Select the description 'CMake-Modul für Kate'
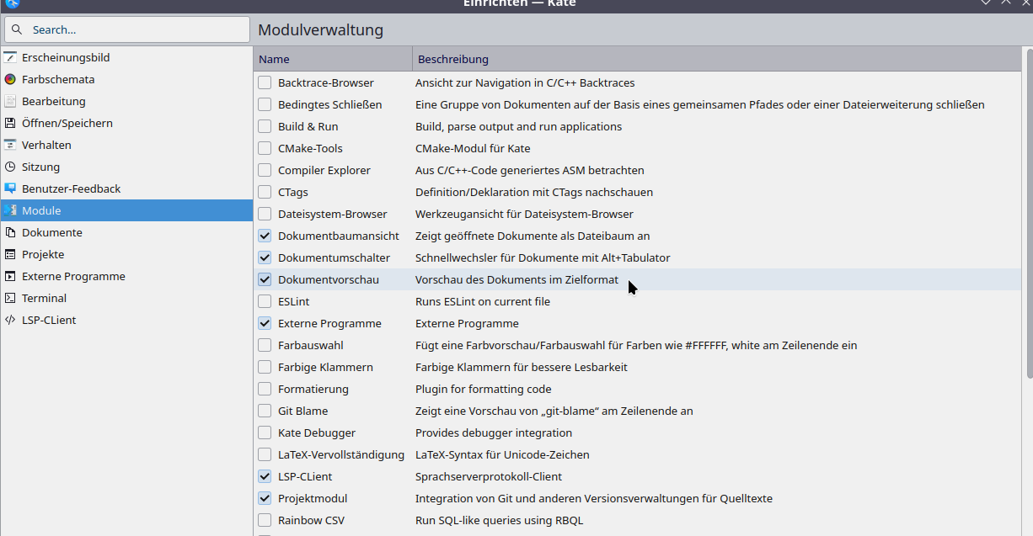The height and width of the screenshot is (536, 1033). click(473, 148)
